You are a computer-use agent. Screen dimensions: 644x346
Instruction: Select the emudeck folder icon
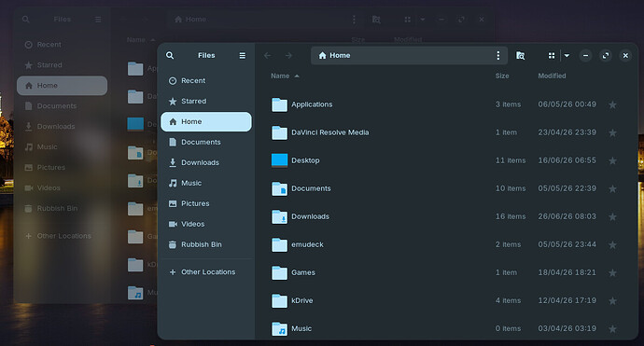click(x=279, y=244)
